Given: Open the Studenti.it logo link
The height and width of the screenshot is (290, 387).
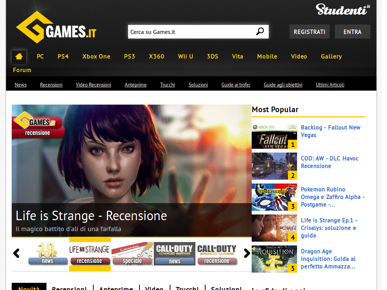Looking at the screenshot, I should pyautogui.click(x=343, y=9).
